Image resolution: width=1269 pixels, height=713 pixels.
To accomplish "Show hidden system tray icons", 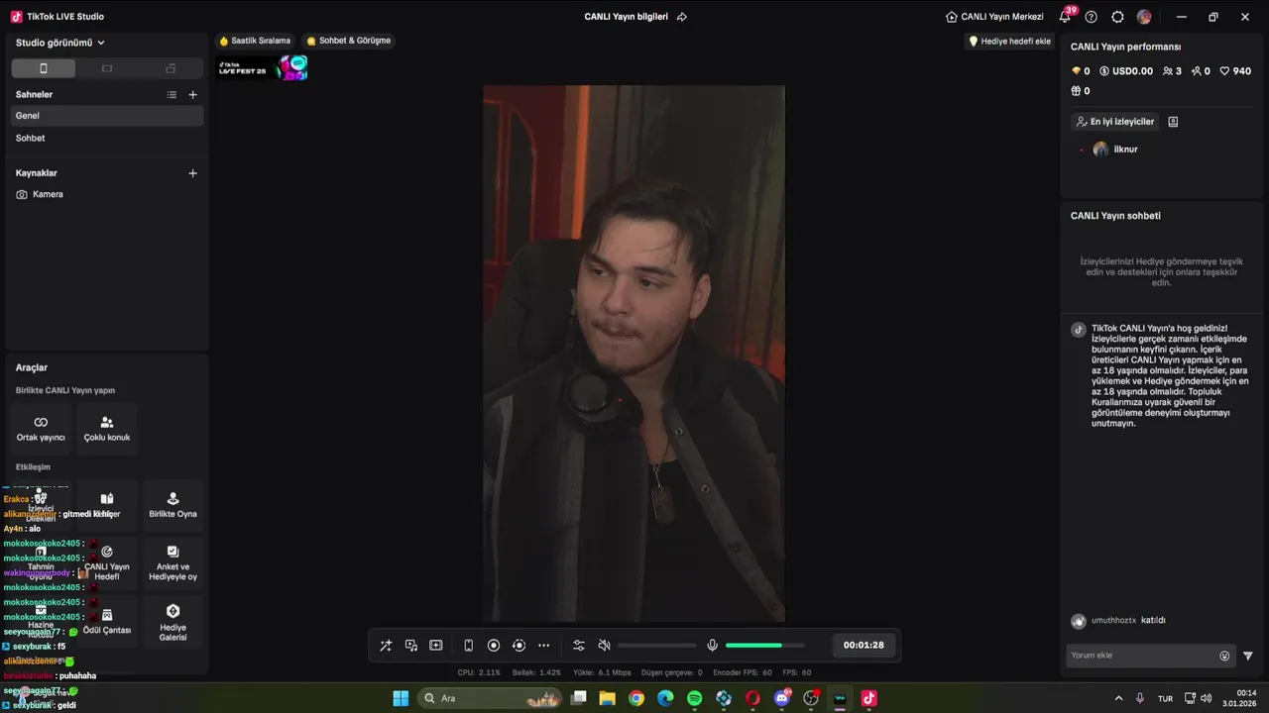I will 1119,698.
